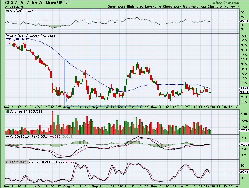
Task: Click the VanEck Vectors Gold Miners ETF title
Action: pyautogui.click(x=38, y=3)
